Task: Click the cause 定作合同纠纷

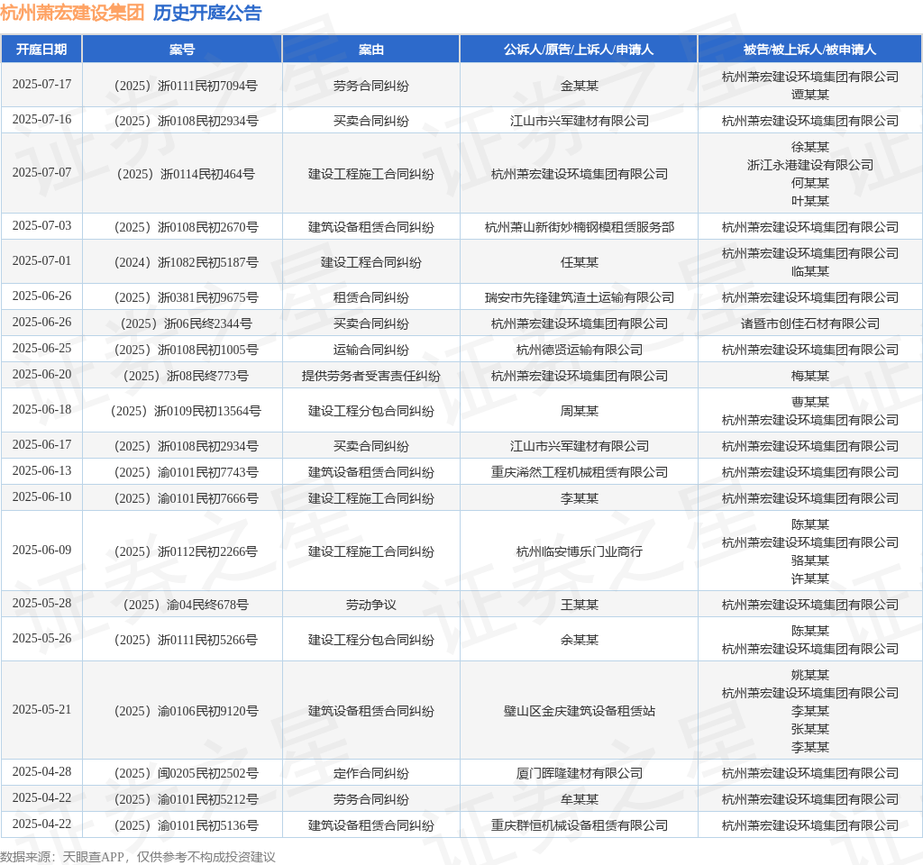Action: 370,773
